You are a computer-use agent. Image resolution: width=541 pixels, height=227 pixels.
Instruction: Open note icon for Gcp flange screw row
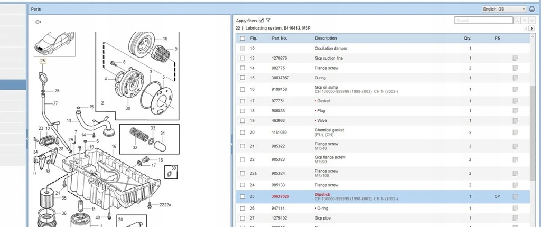click(516, 160)
